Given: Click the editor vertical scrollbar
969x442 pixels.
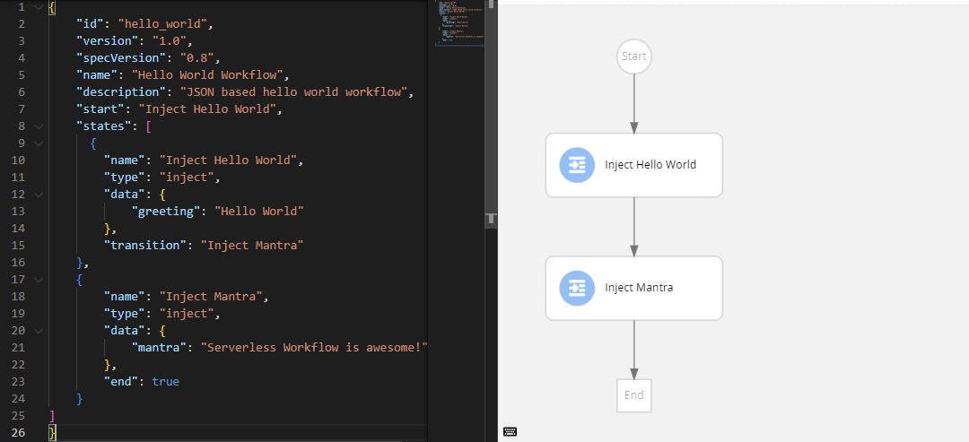Looking at the screenshot, I should pyautogui.click(x=491, y=108).
